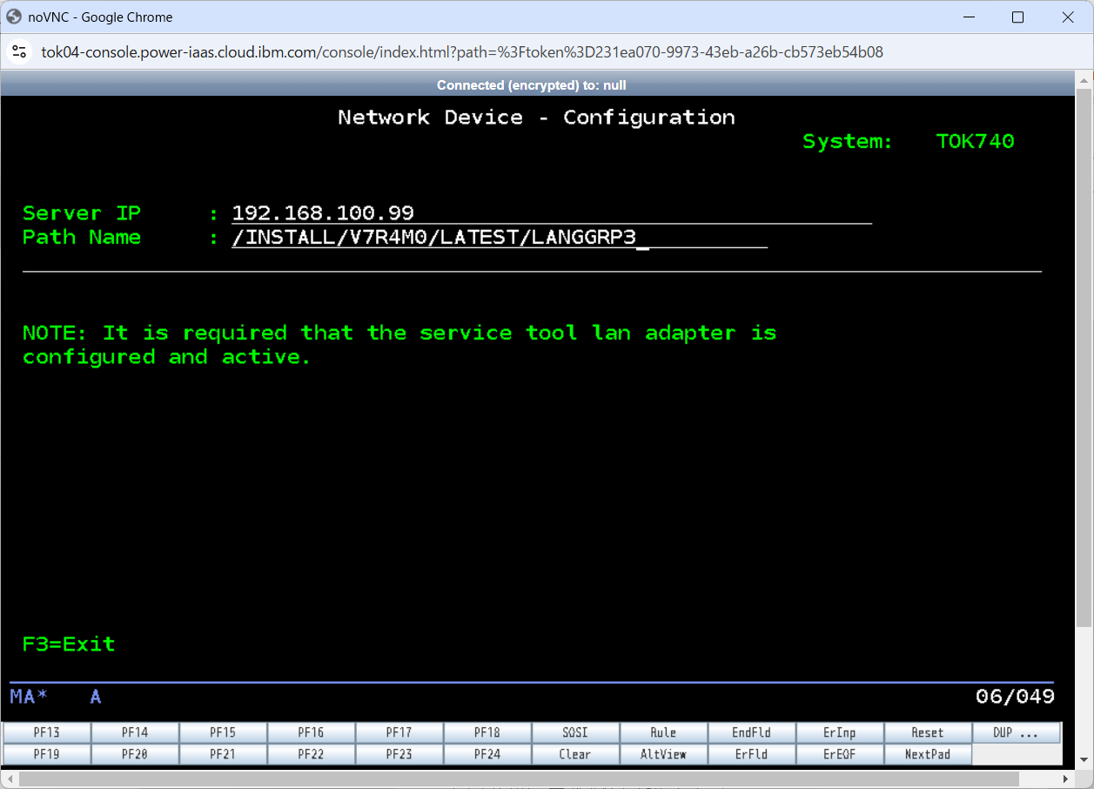Click the F3=Exit text
This screenshot has width=1094, height=789.
click(69, 644)
